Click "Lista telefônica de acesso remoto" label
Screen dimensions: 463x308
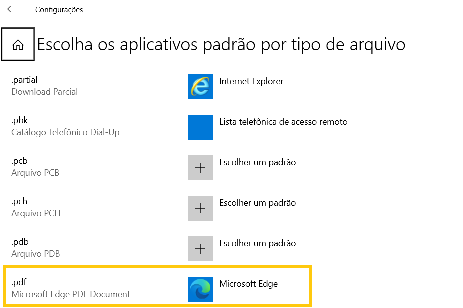coord(283,122)
